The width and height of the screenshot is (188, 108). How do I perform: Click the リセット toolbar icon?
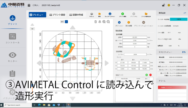pos(92,15)
